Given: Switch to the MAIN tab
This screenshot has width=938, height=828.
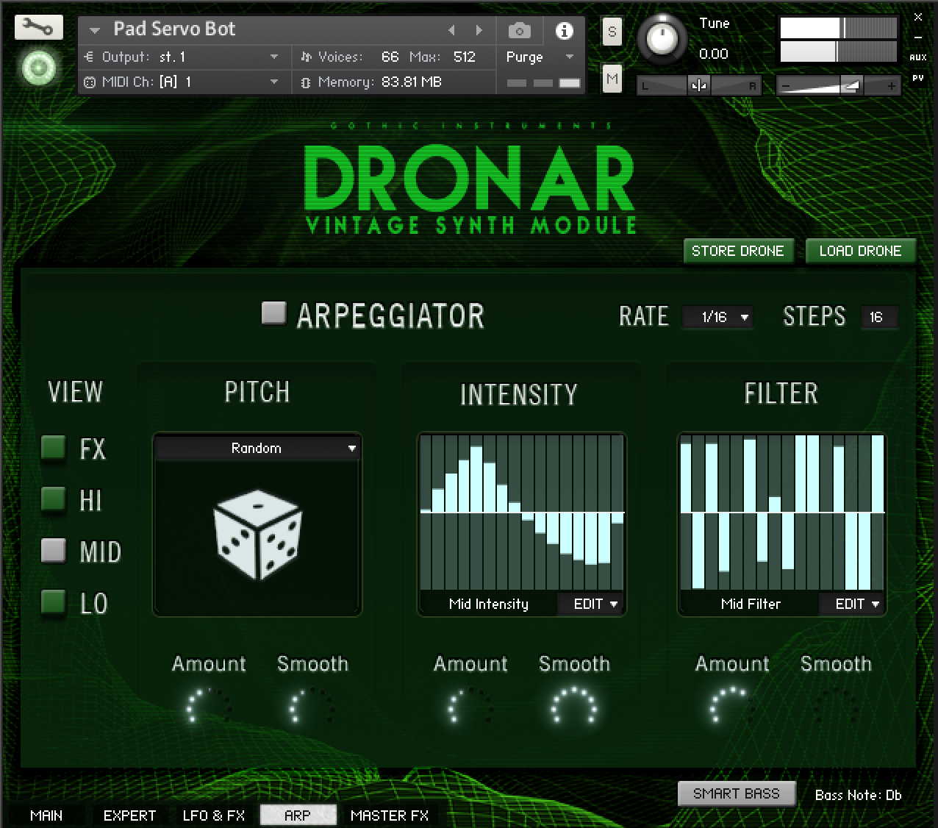Looking at the screenshot, I should 46,815.
